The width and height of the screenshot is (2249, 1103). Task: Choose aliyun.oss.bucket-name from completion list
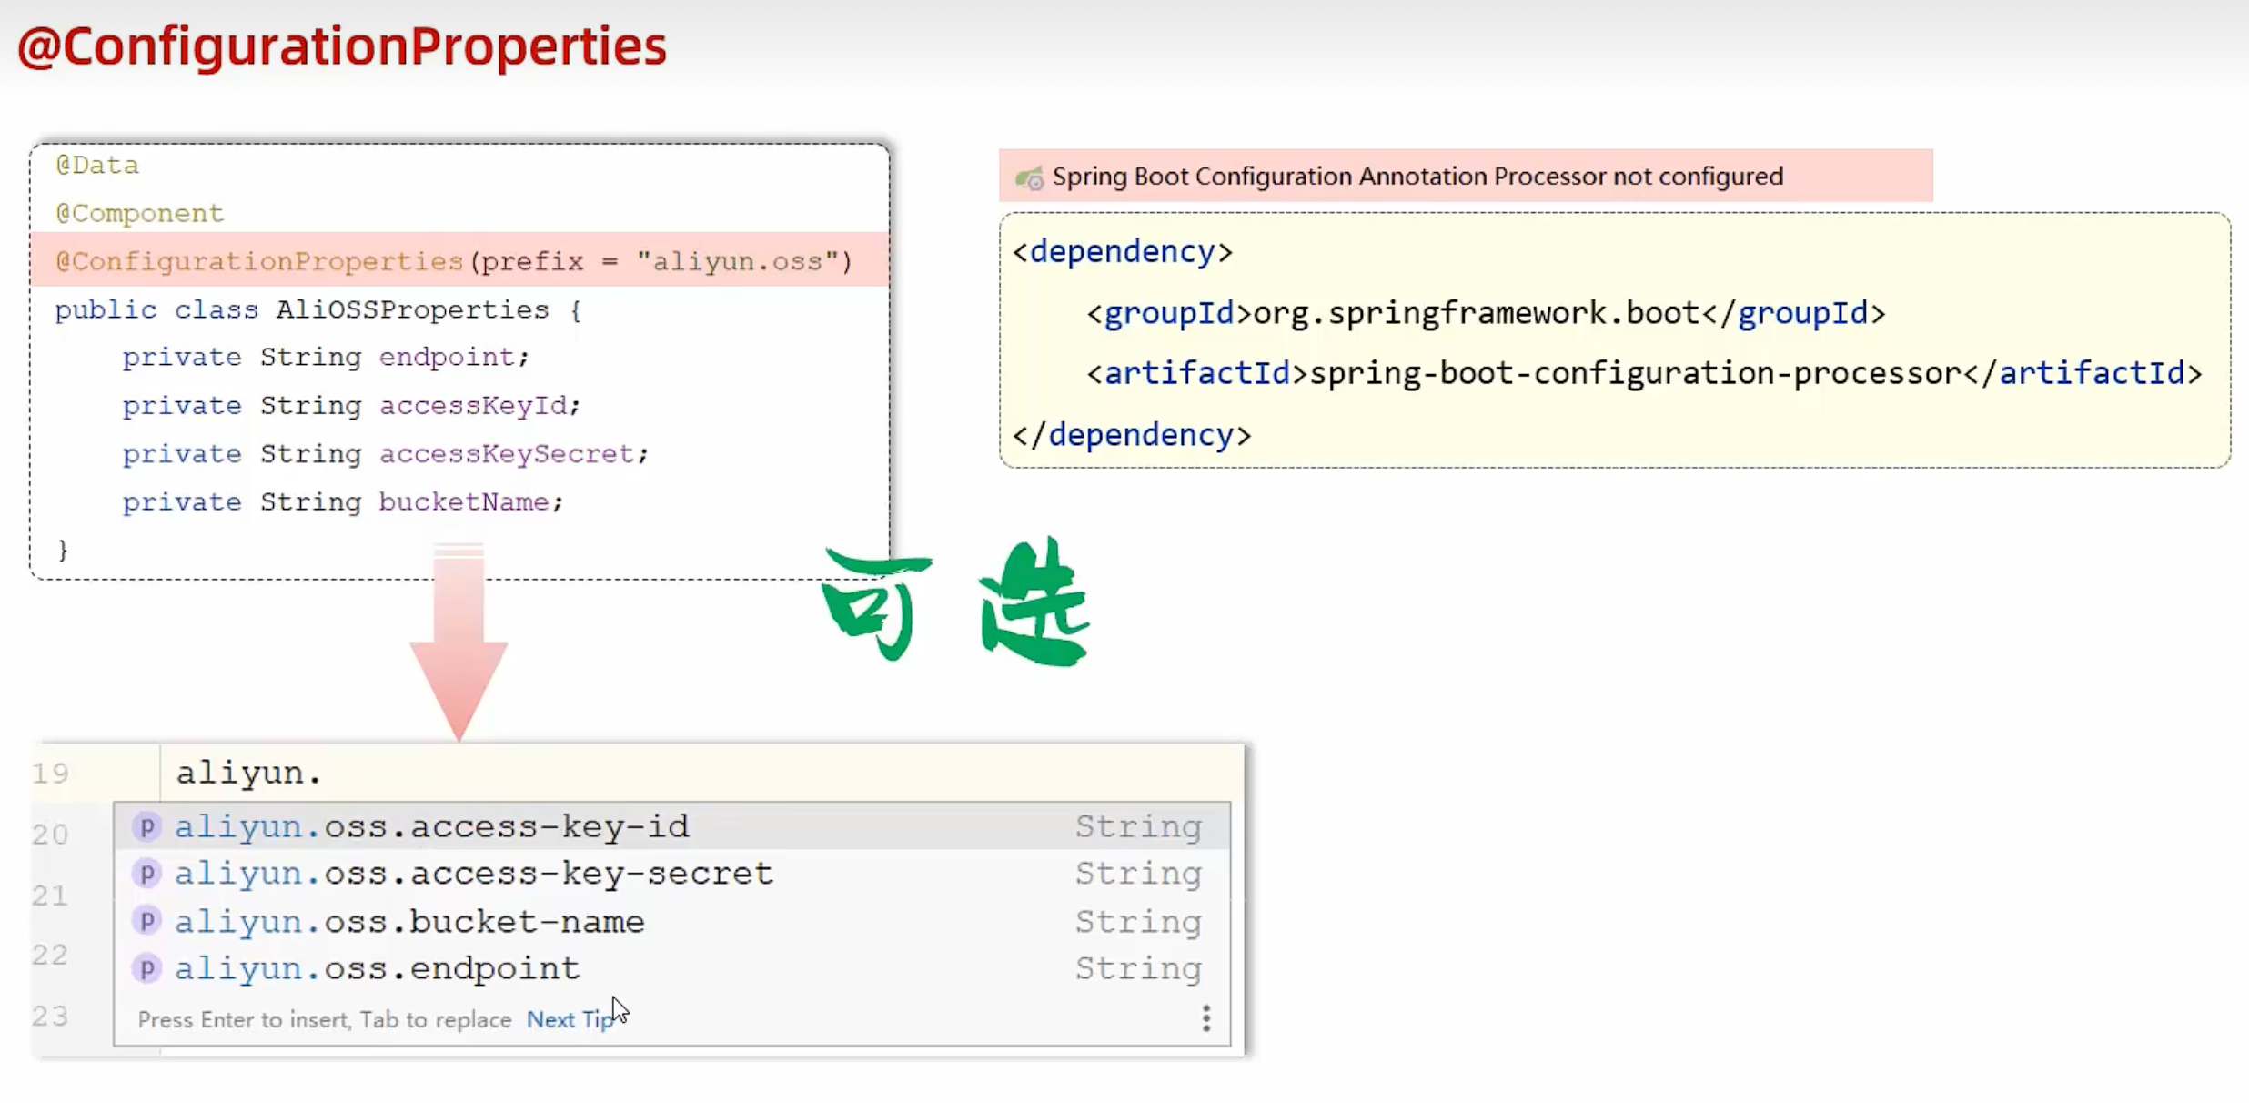coord(409,922)
